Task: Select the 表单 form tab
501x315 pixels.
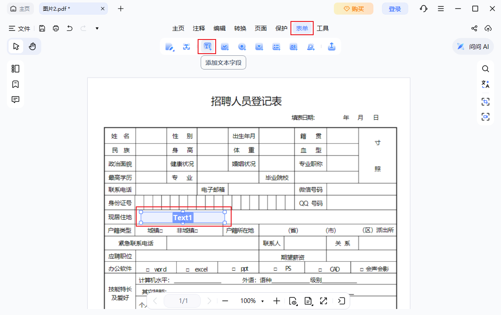Action: 302,28
